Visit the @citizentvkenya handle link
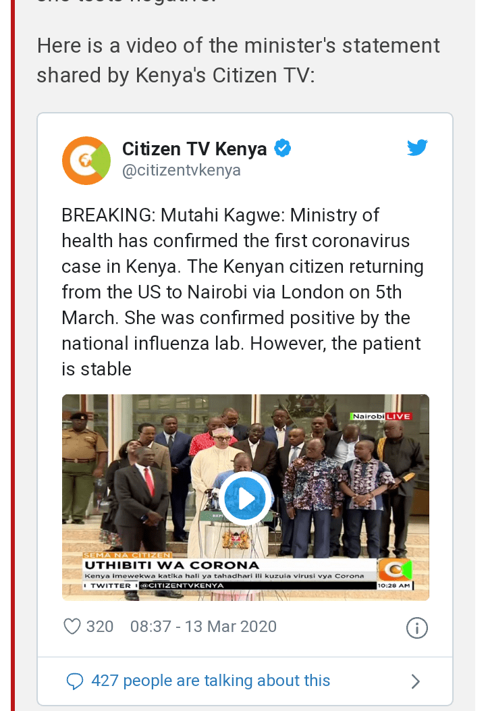Image resolution: width=486 pixels, height=711 pixels. click(x=182, y=171)
